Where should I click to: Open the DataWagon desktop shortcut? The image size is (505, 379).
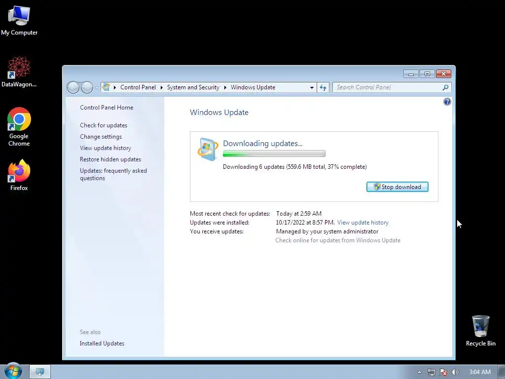coord(19,72)
